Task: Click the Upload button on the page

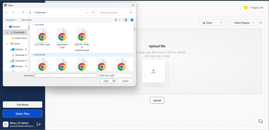Action: click(x=157, y=100)
